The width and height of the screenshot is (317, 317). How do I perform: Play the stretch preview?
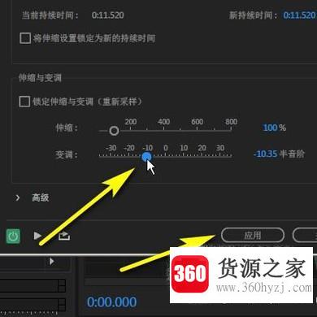(x=37, y=236)
